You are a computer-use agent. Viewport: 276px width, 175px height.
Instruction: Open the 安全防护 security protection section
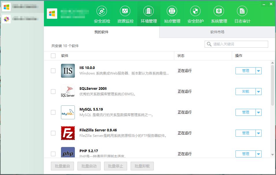tap(195, 14)
